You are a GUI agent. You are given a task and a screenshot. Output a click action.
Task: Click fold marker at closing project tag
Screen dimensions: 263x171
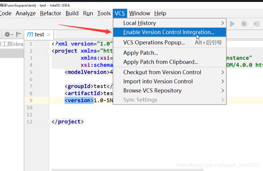pos(49,122)
